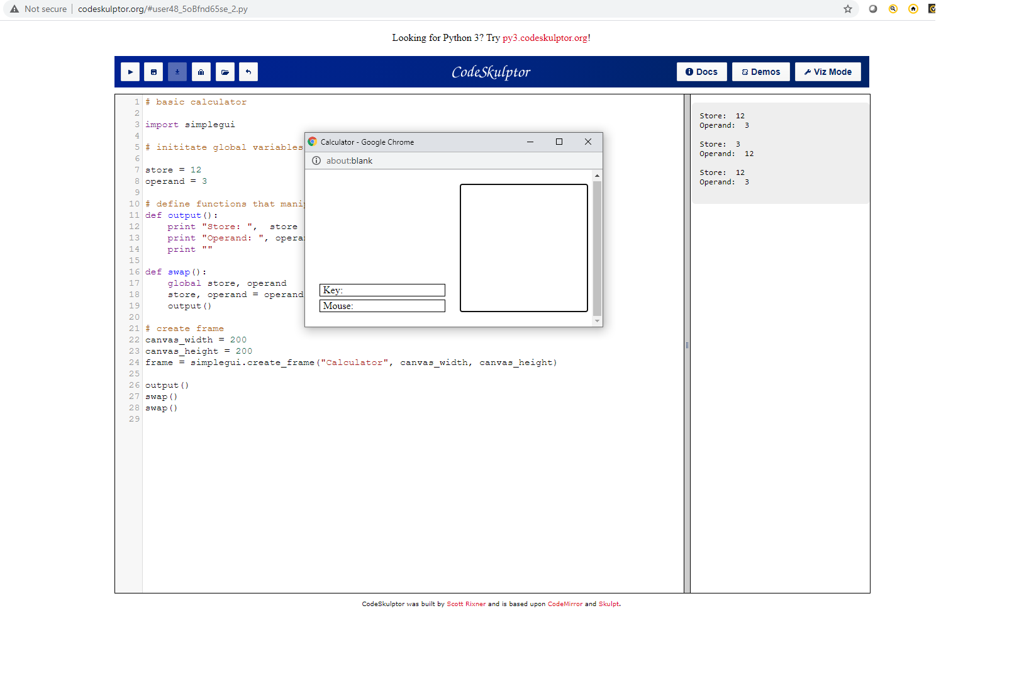The image size is (1024, 686).
Task: Open the CodeSkulptor Docs
Action: pos(701,72)
